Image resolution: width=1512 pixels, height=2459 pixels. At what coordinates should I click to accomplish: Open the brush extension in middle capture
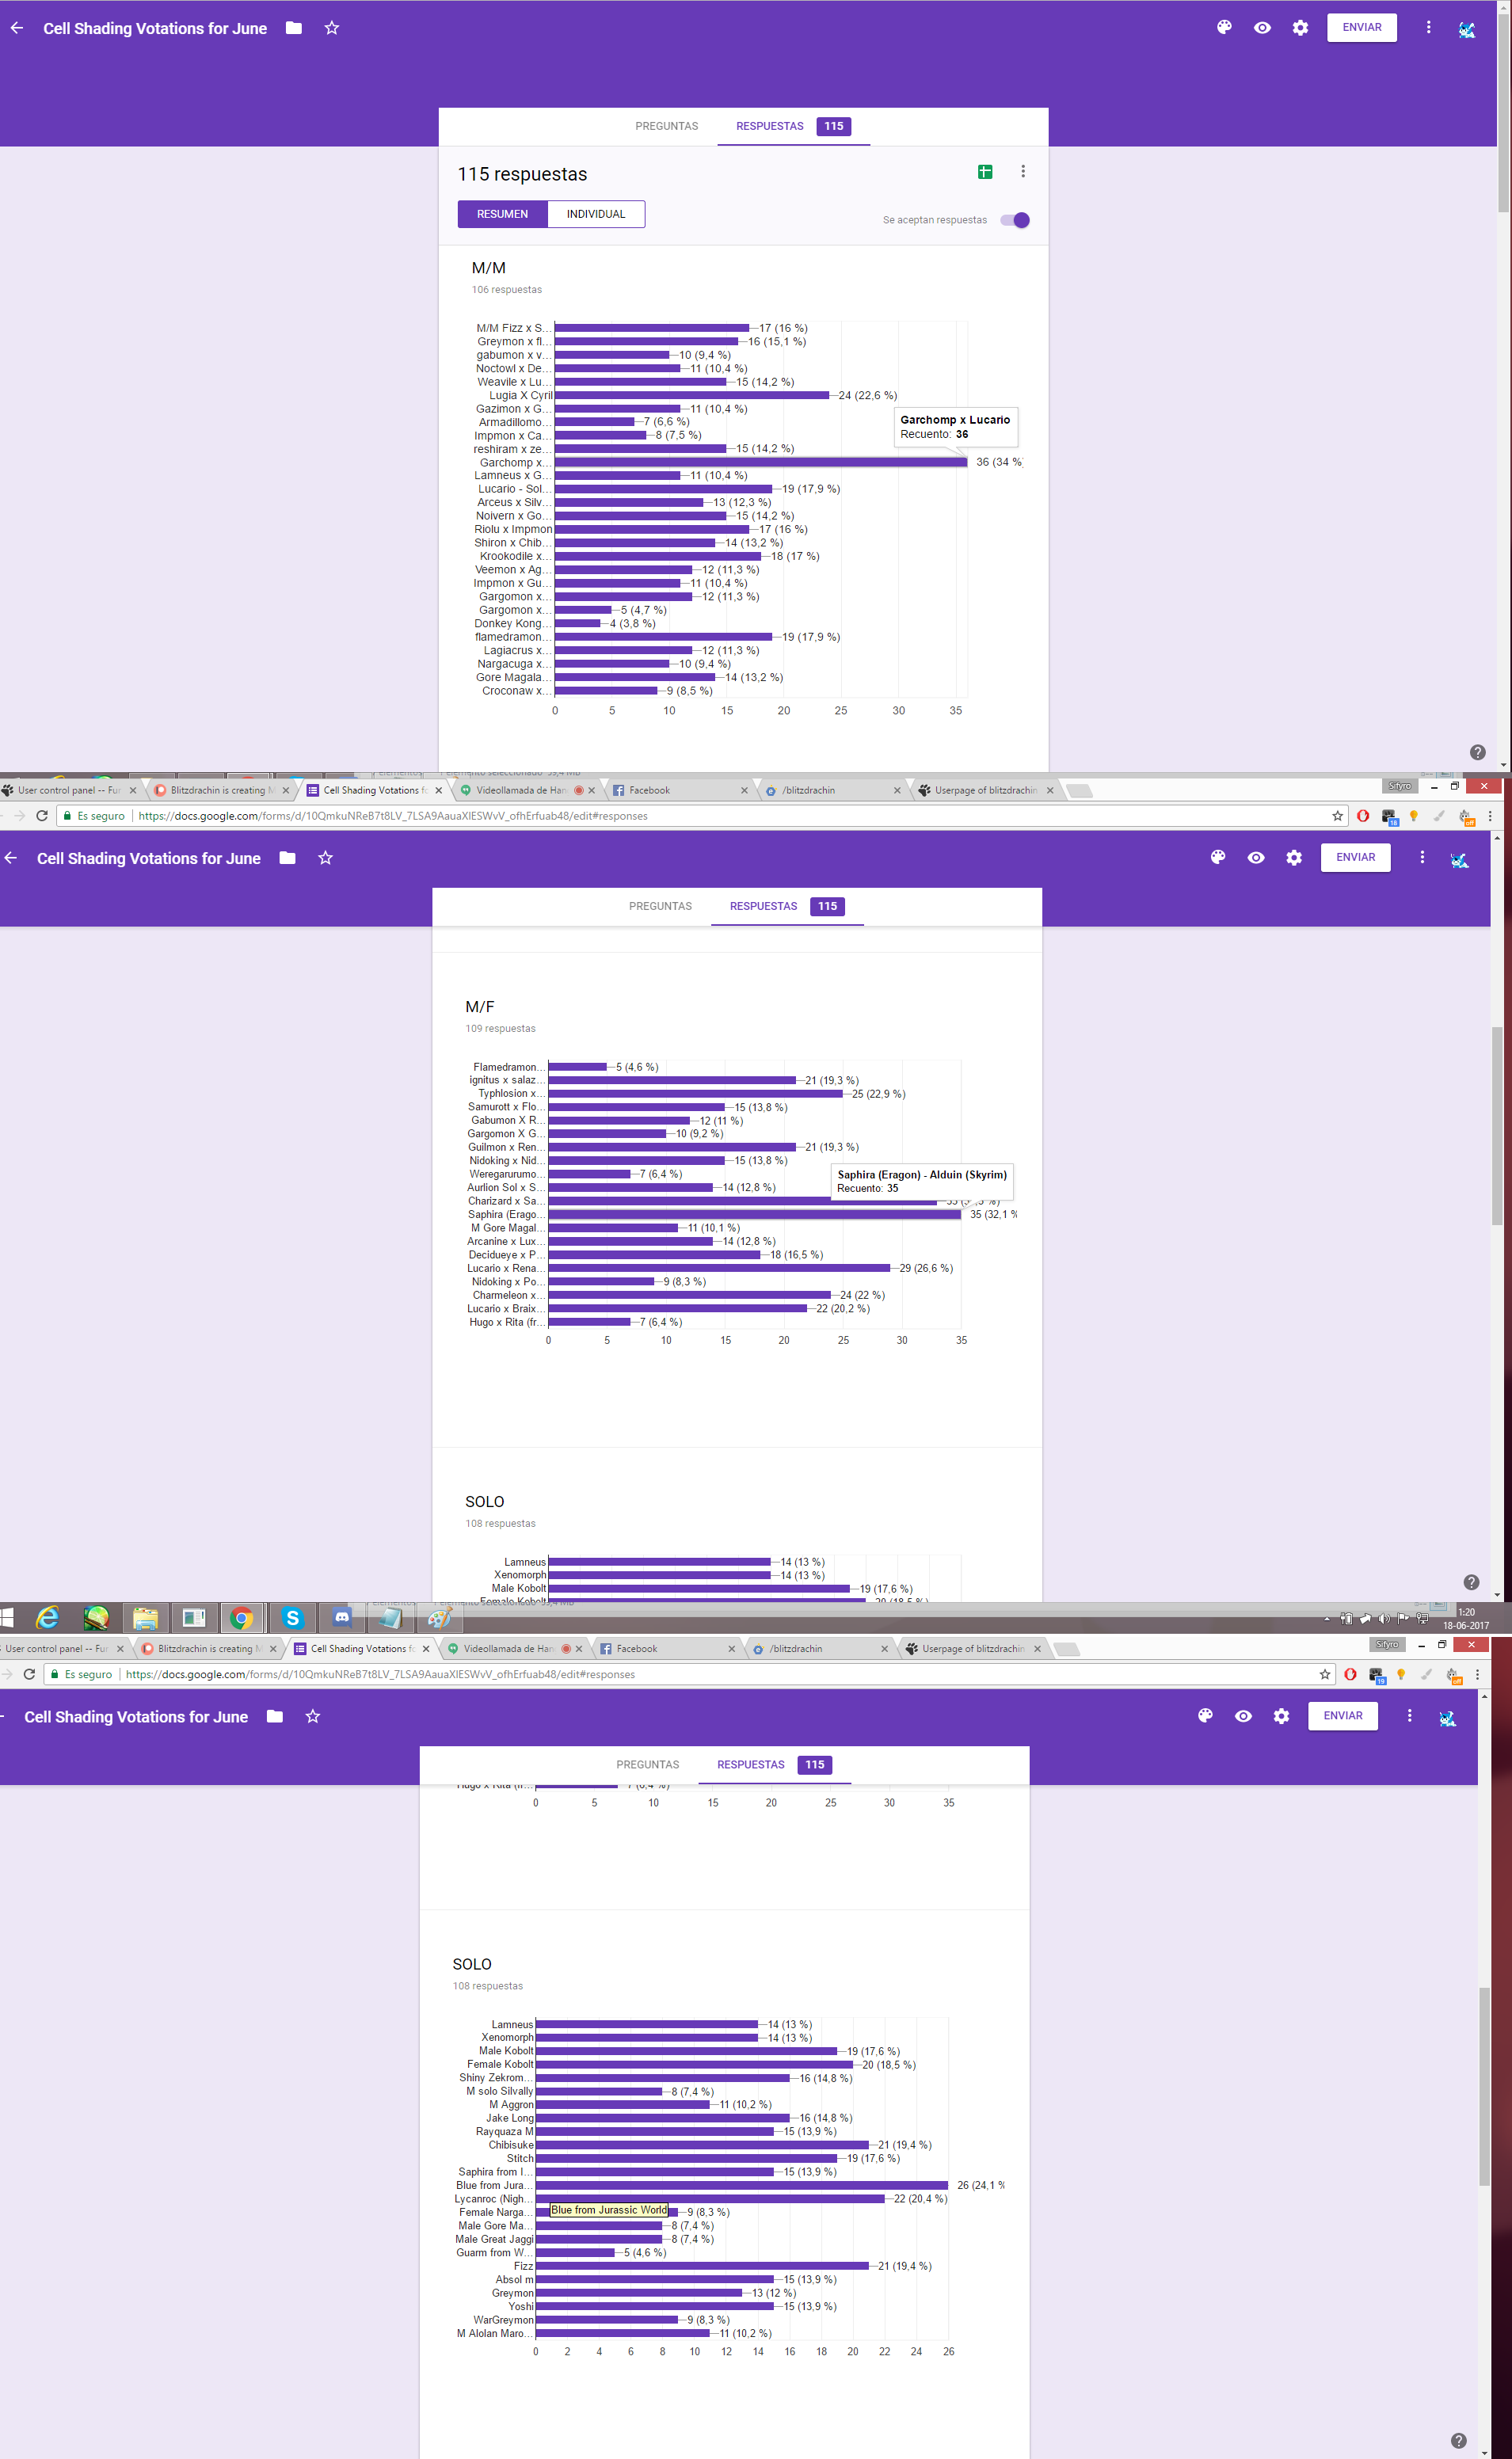[1439, 816]
